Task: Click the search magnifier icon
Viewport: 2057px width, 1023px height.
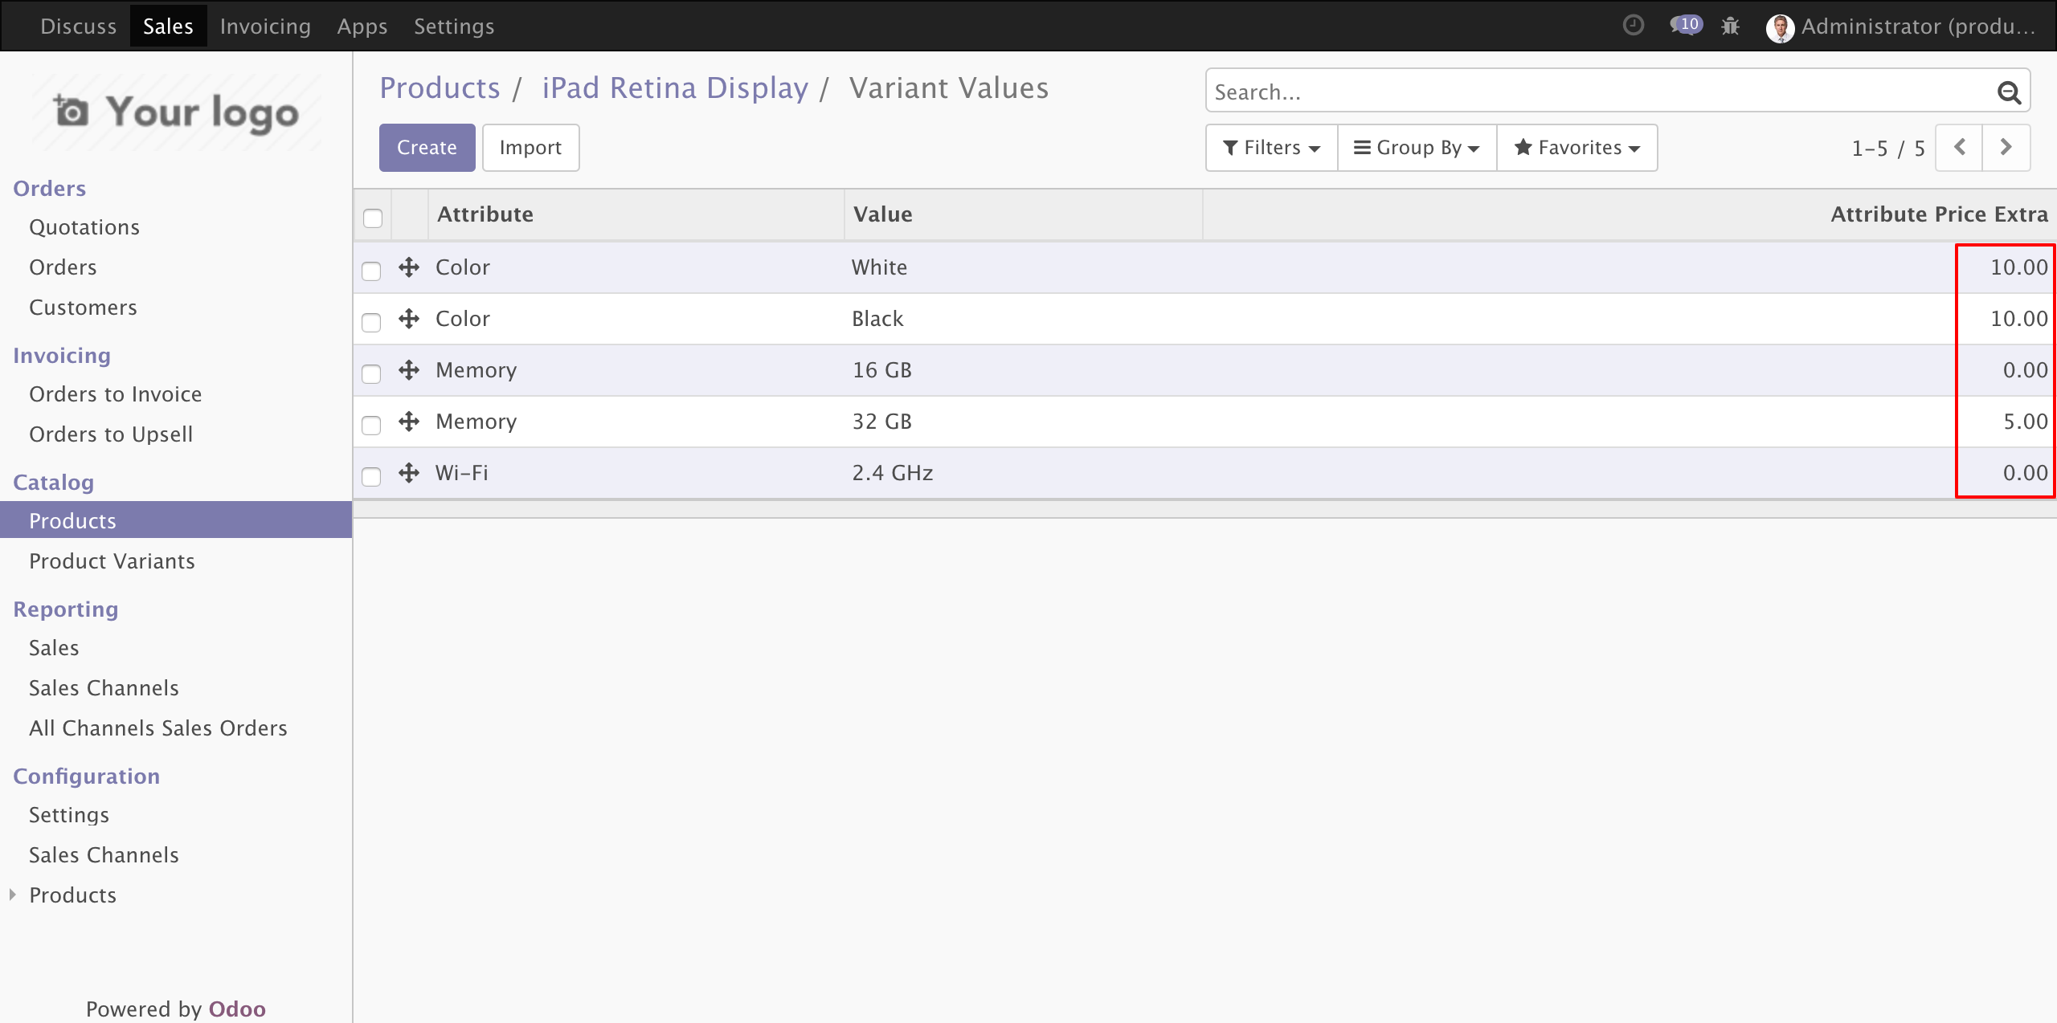Action: [x=2008, y=93]
